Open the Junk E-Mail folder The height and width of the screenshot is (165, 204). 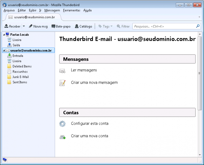(x=21, y=77)
